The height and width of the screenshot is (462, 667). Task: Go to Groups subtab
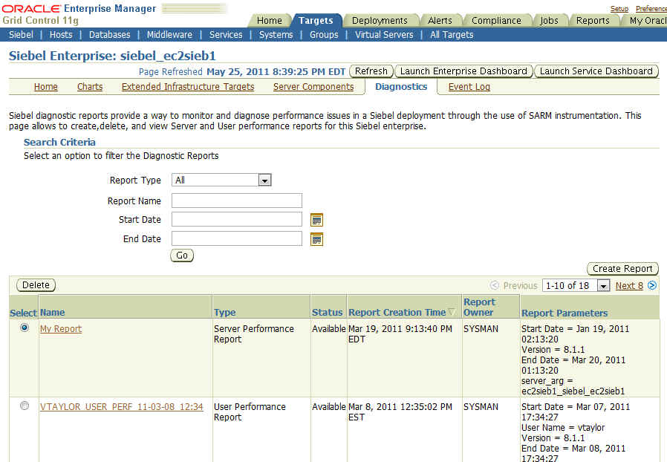tap(324, 35)
